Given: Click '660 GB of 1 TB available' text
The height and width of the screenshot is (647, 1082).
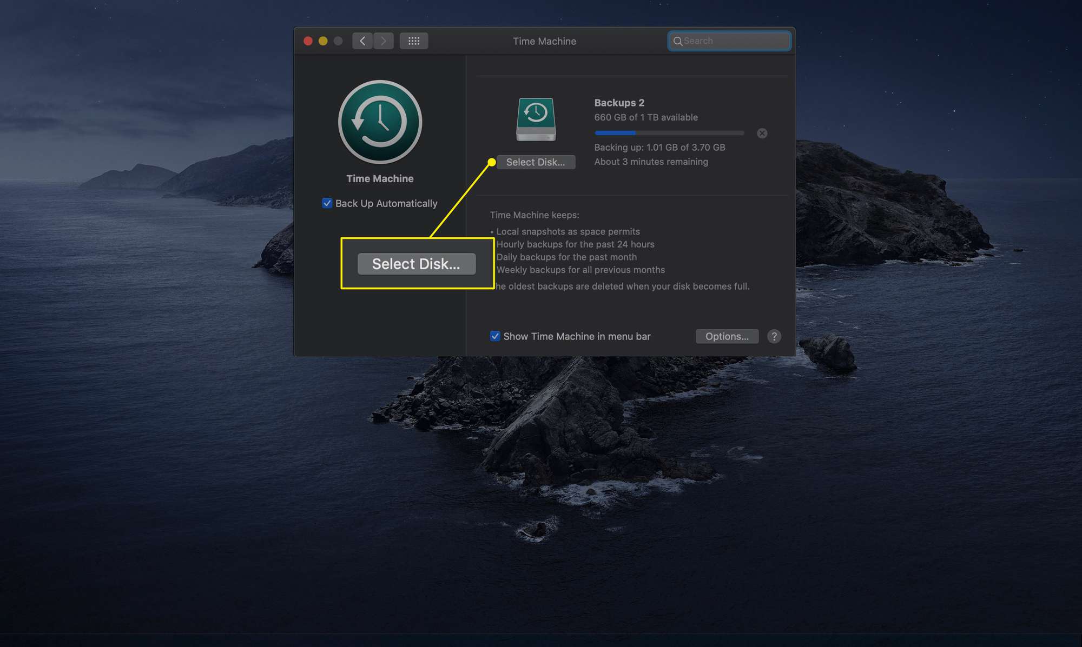Looking at the screenshot, I should (x=646, y=117).
